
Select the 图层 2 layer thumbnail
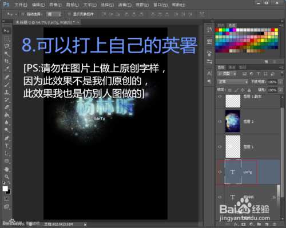tap(233, 121)
